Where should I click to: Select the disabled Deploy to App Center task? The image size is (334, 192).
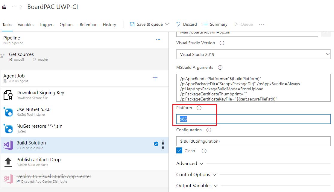point(84,179)
